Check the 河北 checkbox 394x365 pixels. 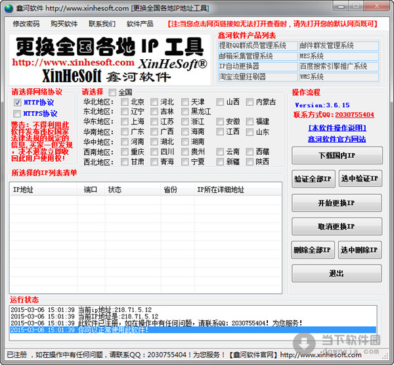pos(154,102)
